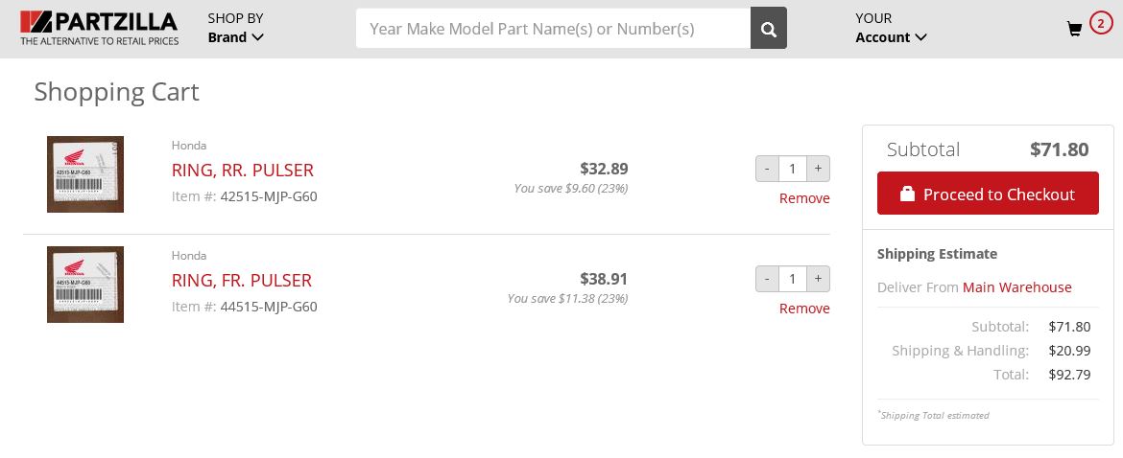Click the part search input field
Viewport: 1123px width, 458px height.
click(x=553, y=29)
